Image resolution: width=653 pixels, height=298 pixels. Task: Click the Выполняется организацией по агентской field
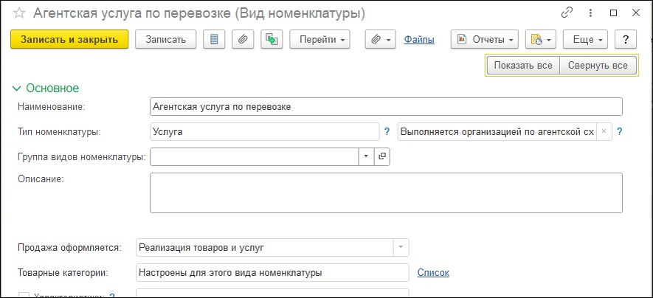point(497,132)
